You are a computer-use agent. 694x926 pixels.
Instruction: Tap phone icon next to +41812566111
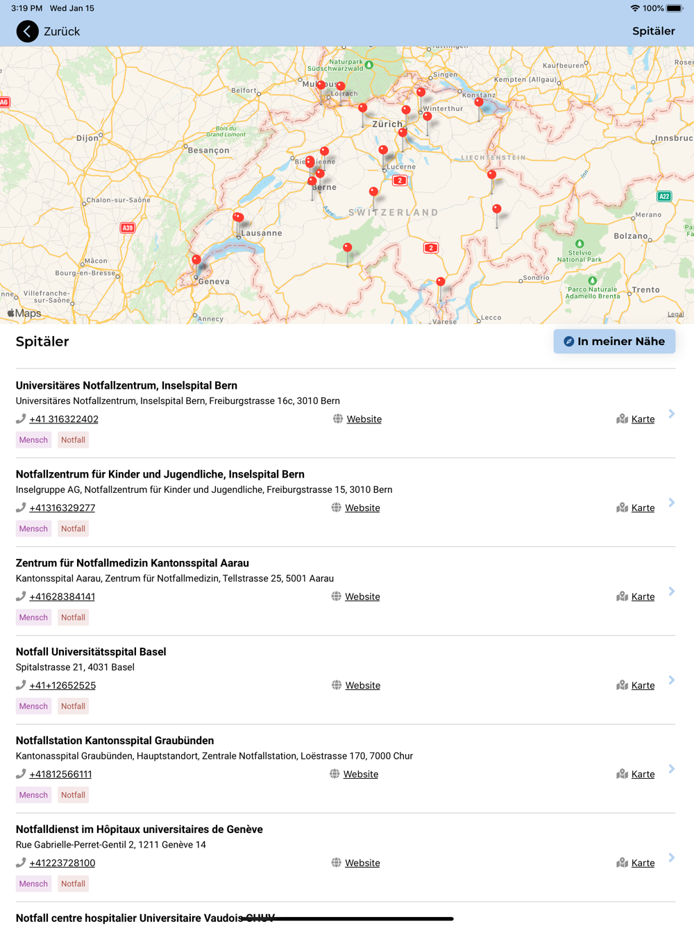(21, 774)
